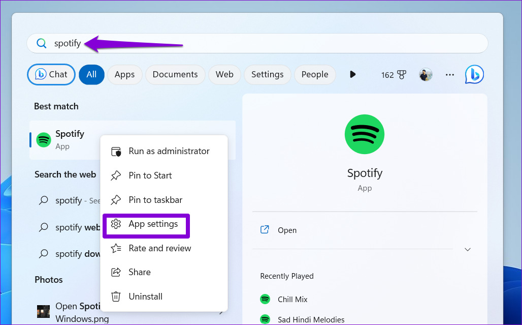522x325 pixels.
Task: Switch to the Settings filter tab
Action: pyautogui.click(x=267, y=74)
